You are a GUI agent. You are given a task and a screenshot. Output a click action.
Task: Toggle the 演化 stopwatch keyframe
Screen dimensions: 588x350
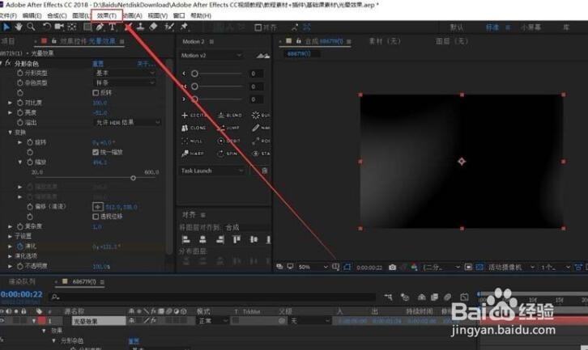pos(20,246)
